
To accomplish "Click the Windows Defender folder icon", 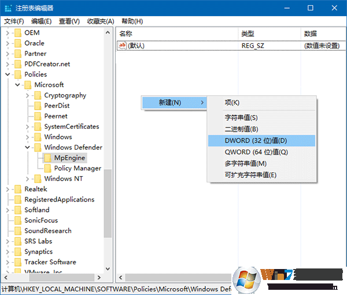I will (38, 147).
